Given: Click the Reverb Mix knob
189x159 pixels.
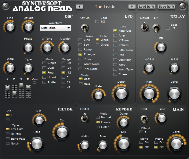Looking at the screenshot, I should [x=124, y=144].
